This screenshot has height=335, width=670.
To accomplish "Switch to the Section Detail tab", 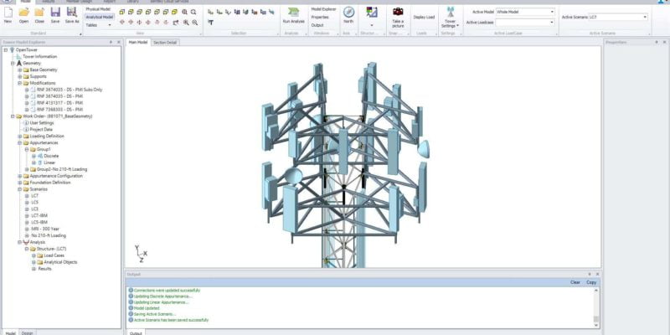I will (165, 41).
